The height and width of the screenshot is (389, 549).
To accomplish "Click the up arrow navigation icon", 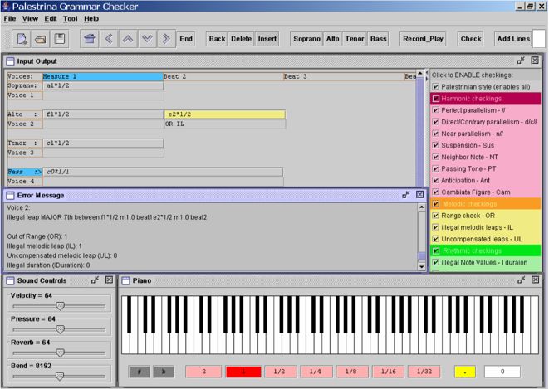I will point(128,38).
